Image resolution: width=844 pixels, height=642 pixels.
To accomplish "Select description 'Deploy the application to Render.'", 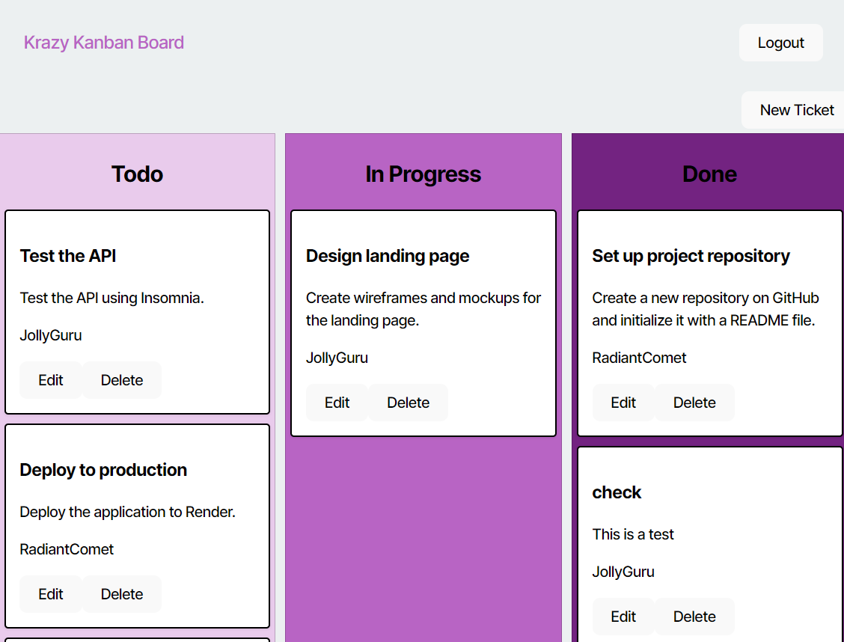I will pyautogui.click(x=127, y=512).
